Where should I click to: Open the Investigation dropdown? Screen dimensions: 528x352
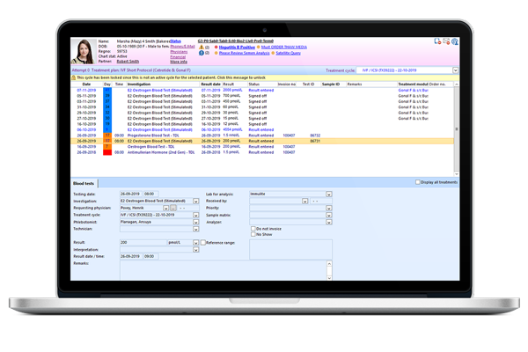(195, 202)
